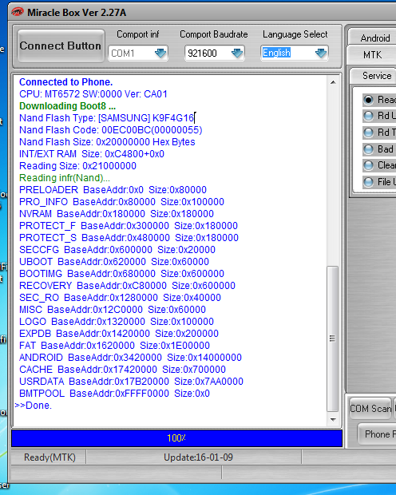Select the File U radio option
396x495 pixels.
(x=368, y=182)
